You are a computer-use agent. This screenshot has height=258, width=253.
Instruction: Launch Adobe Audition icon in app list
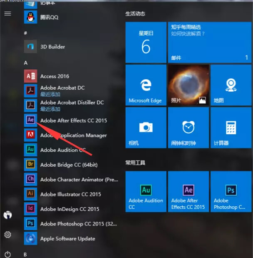tap(30, 150)
